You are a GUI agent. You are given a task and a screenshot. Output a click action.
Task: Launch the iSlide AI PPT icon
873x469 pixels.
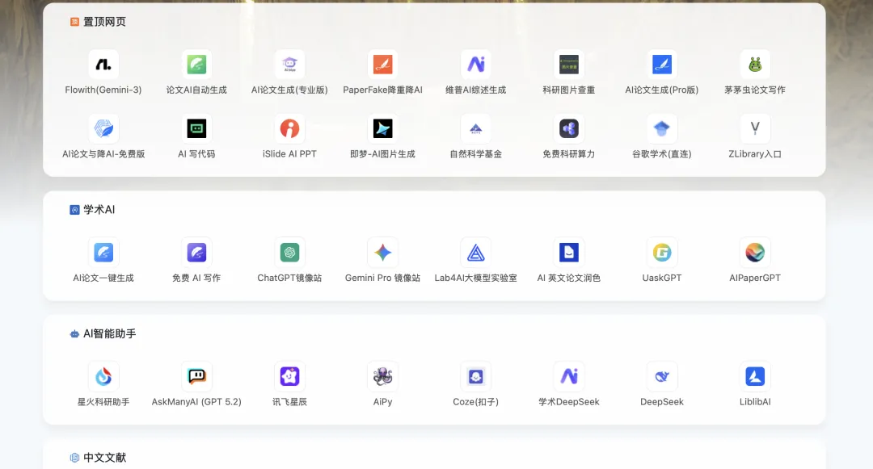pos(289,129)
